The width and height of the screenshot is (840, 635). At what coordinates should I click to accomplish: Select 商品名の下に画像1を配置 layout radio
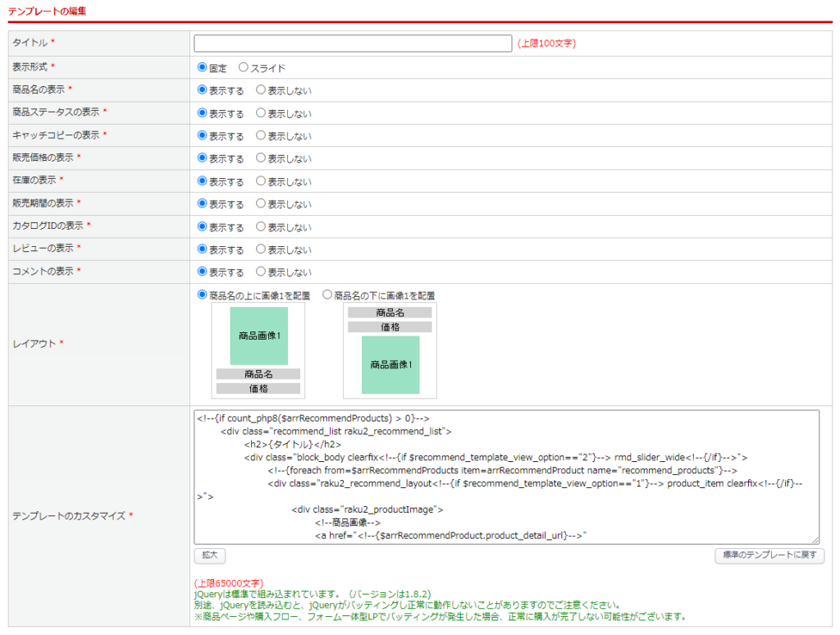click(327, 295)
